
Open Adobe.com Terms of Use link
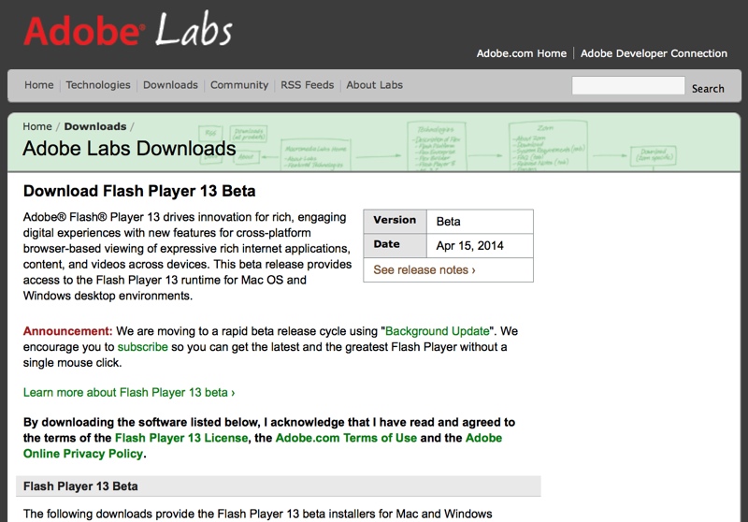click(346, 438)
